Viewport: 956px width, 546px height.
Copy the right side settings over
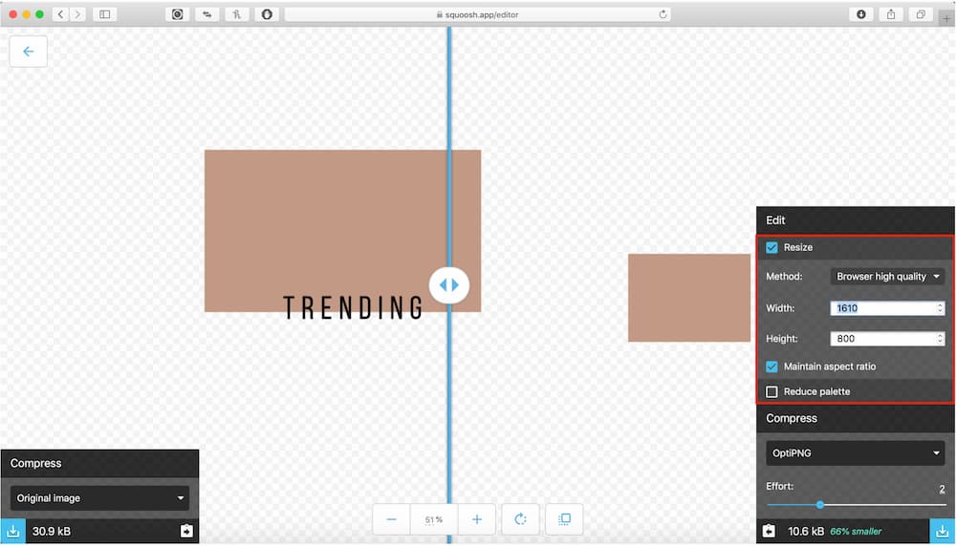769,531
